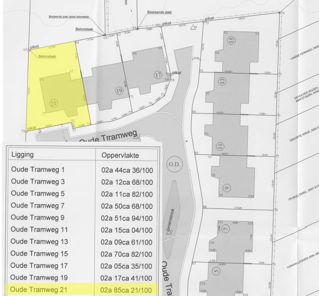
Task: Click the area value "02a 15ca 04/100"
Action: pyautogui.click(x=127, y=230)
